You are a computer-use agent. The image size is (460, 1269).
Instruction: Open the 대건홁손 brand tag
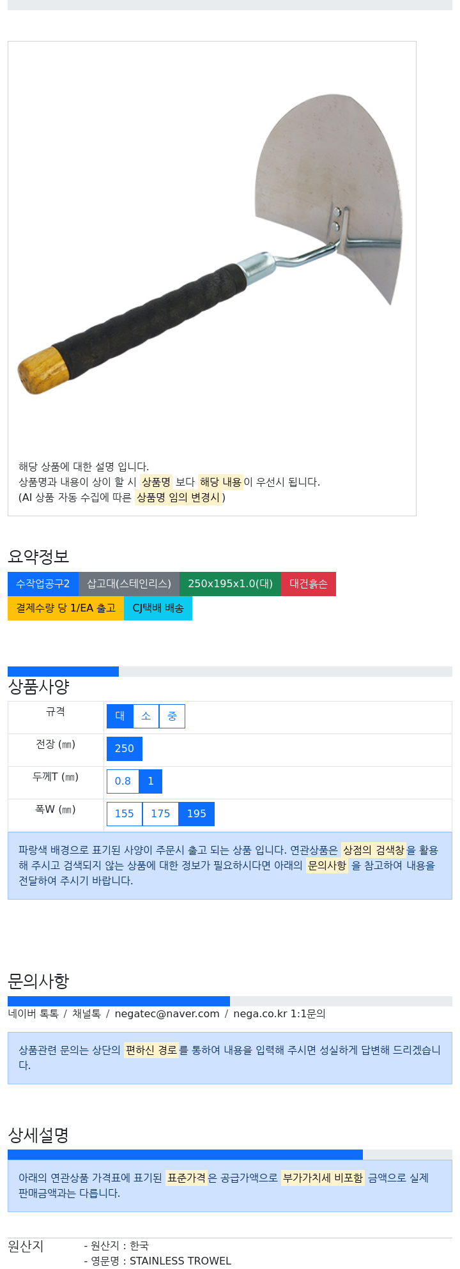[x=309, y=584]
